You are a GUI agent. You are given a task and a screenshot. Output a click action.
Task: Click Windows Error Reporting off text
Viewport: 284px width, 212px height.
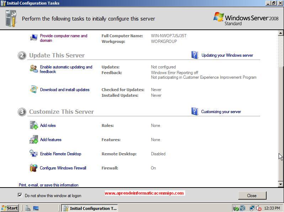click(x=175, y=73)
